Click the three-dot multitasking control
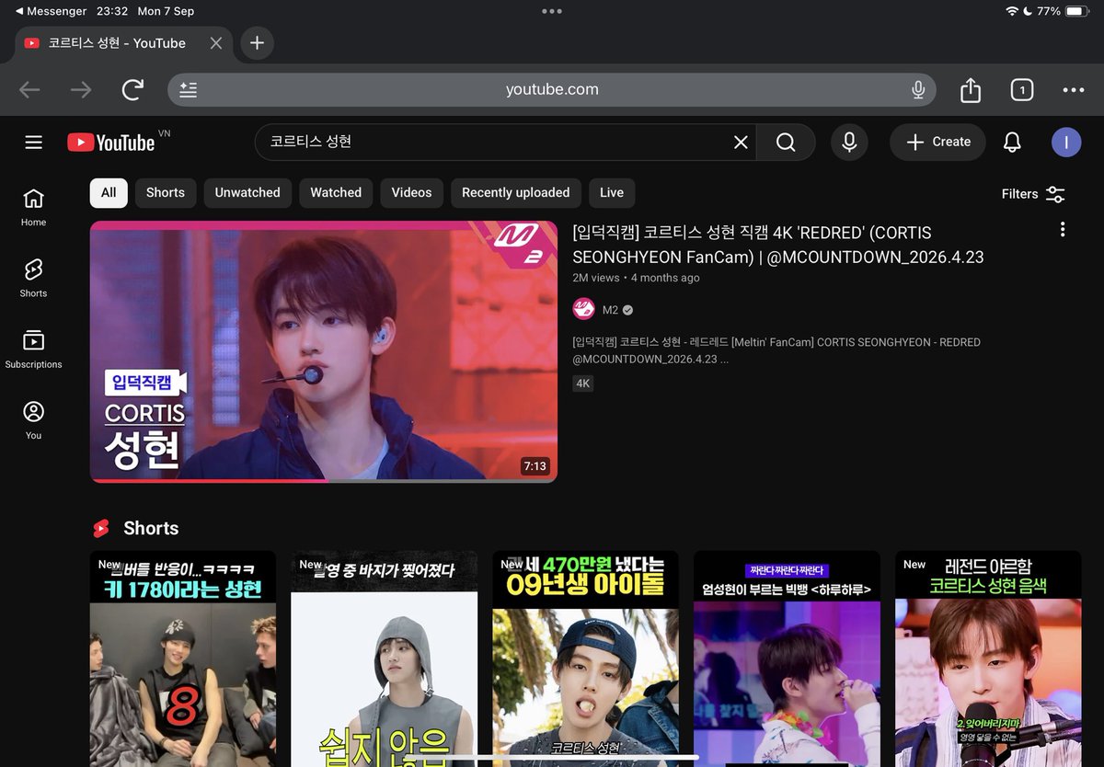The height and width of the screenshot is (767, 1104). [x=552, y=11]
